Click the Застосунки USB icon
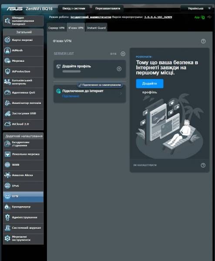The height and width of the screenshot is (261, 215). pyautogui.click(x=7, y=114)
